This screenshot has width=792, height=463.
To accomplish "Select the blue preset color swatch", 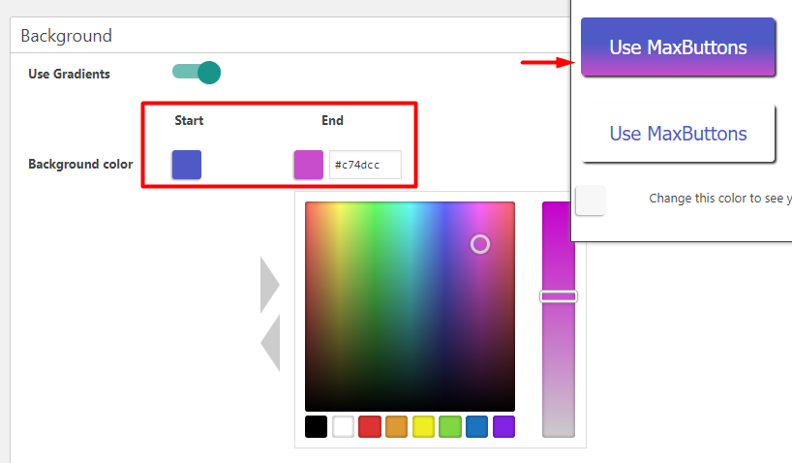I will 476,426.
